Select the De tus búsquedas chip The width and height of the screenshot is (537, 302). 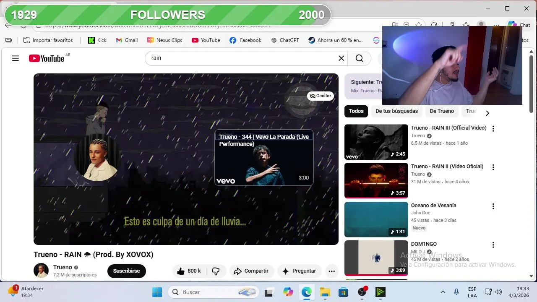point(396,111)
